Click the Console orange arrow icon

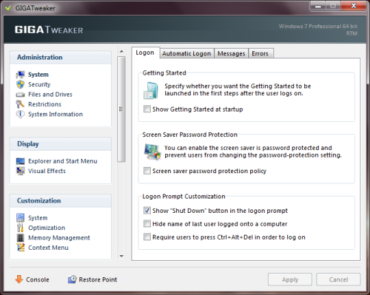tap(19, 279)
